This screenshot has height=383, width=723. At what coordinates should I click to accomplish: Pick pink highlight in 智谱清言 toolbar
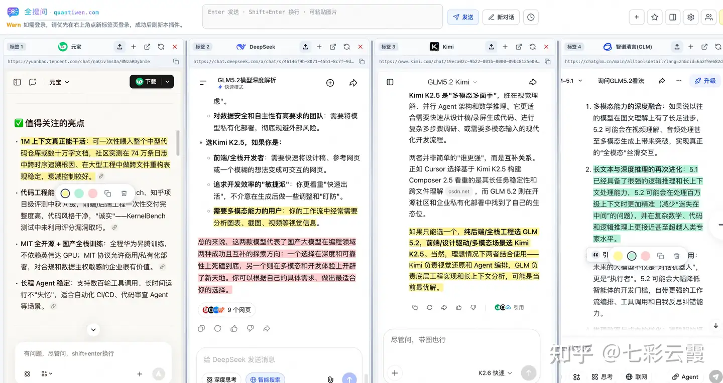pyautogui.click(x=645, y=256)
